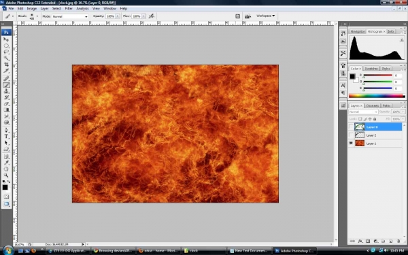Screen dimensions: 408x255
Task: Click the color spectrum ramp
Action: click(x=377, y=96)
